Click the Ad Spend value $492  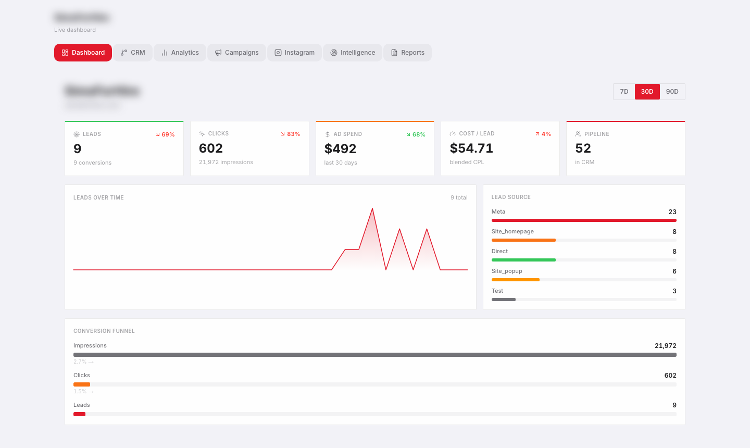tap(341, 149)
